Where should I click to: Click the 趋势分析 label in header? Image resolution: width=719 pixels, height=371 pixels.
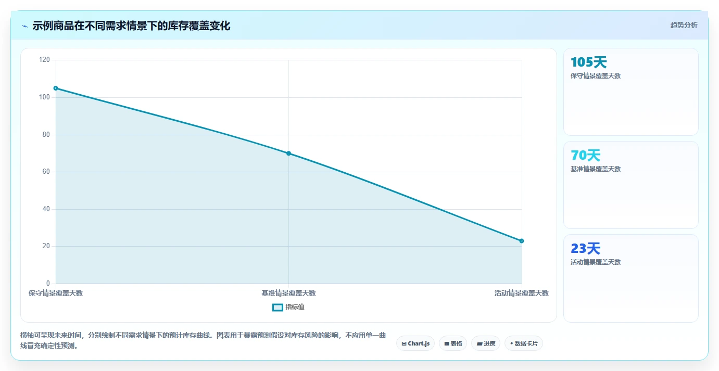[x=684, y=25]
